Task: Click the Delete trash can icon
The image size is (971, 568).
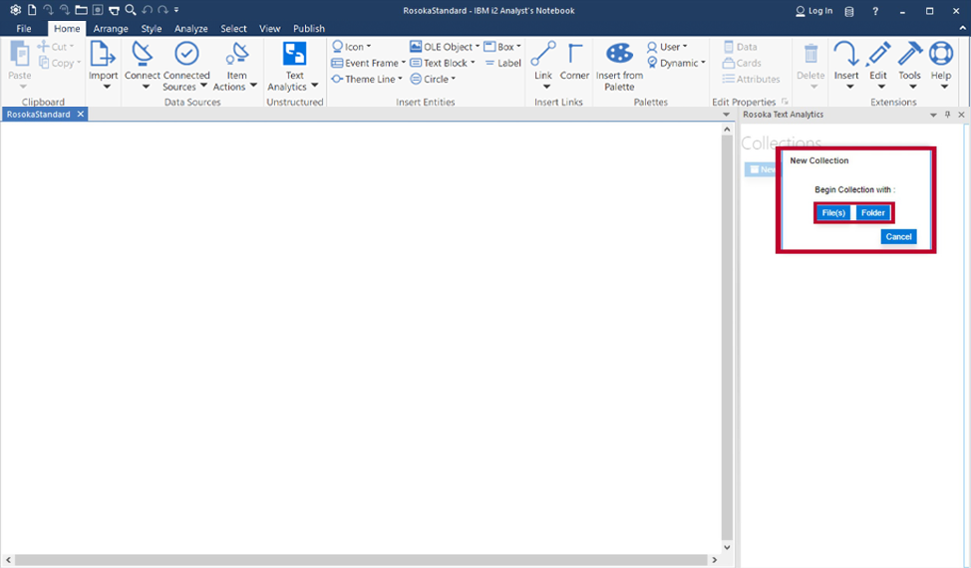Action: [x=810, y=54]
